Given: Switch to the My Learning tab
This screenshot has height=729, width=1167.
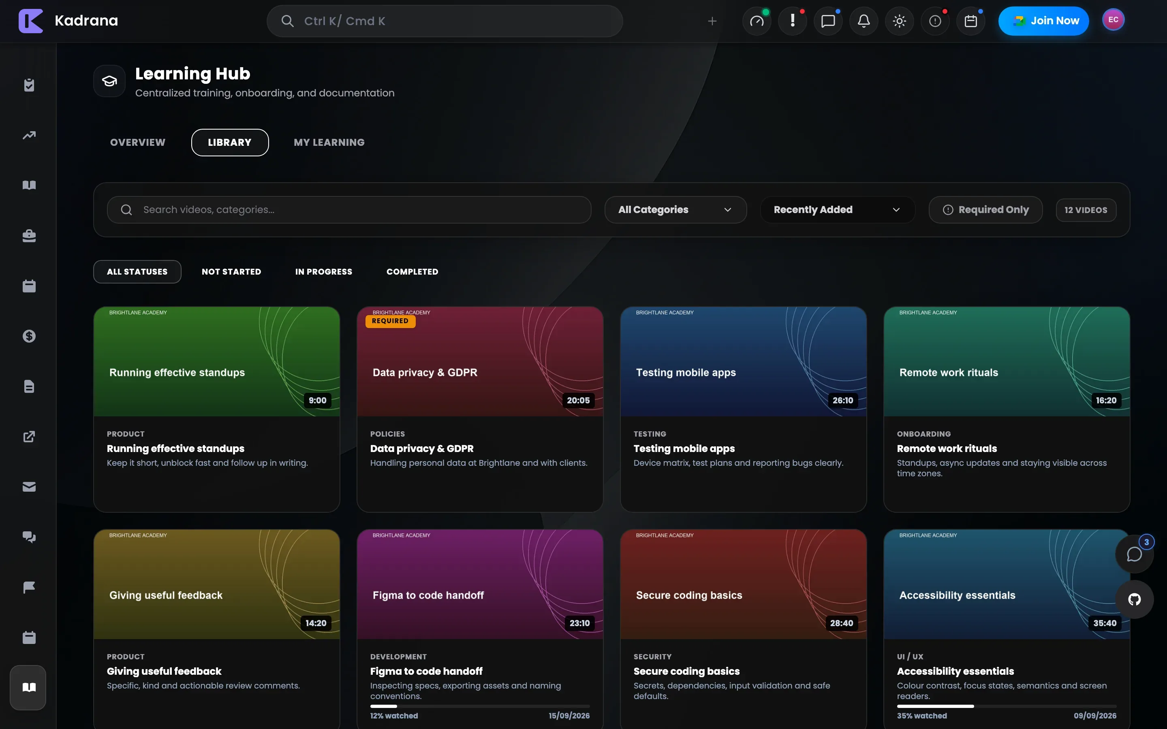Looking at the screenshot, I should click(329, 142).
